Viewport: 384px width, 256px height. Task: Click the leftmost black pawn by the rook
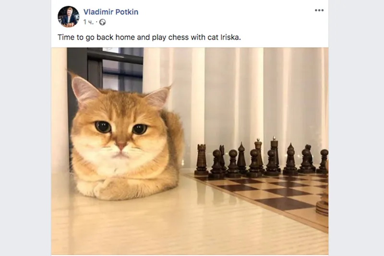[217, 164]
